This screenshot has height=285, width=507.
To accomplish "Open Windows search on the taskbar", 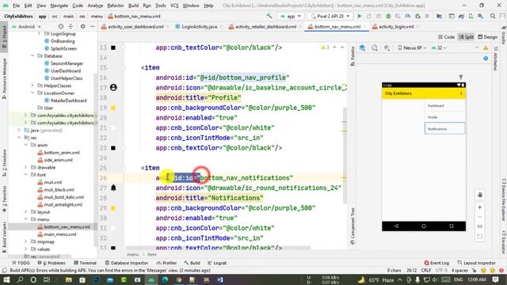I will 20,279.
